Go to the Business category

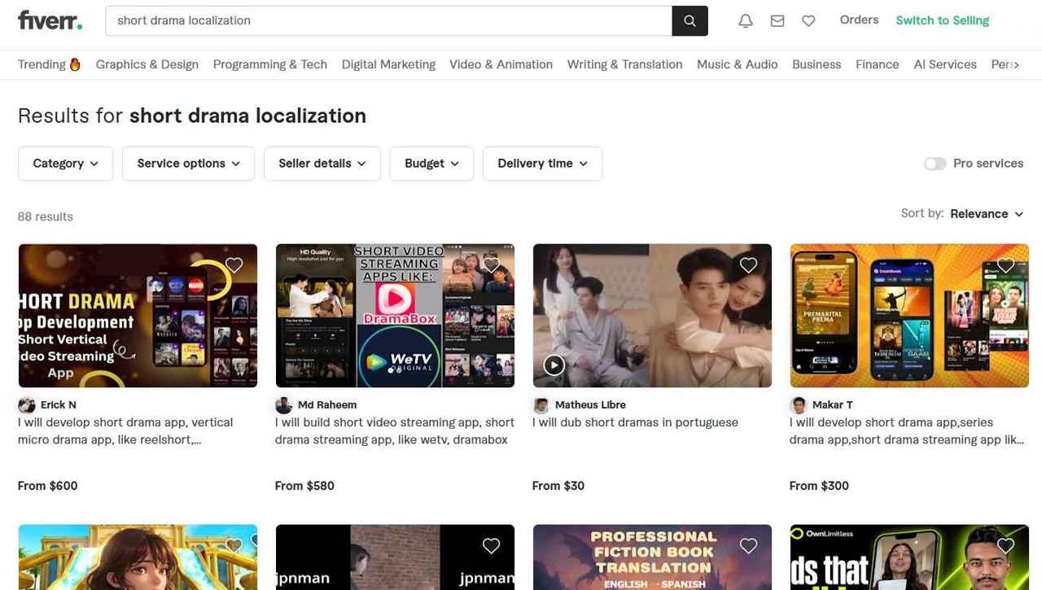point(817,64)
